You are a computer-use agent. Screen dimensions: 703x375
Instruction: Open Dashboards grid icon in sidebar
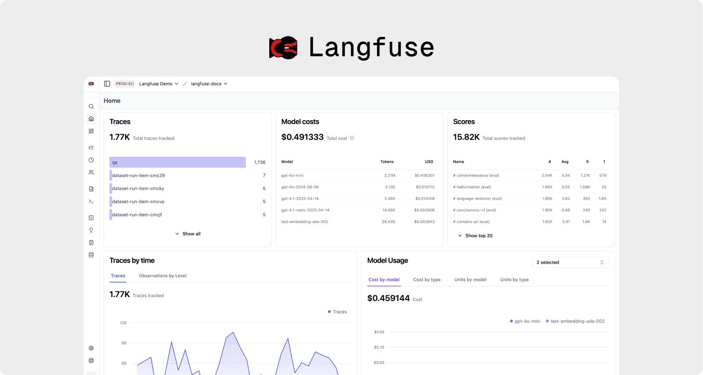pos(91,131)
